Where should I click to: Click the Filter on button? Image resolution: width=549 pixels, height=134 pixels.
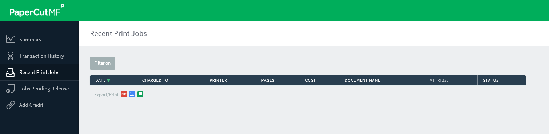pos(103,63)
